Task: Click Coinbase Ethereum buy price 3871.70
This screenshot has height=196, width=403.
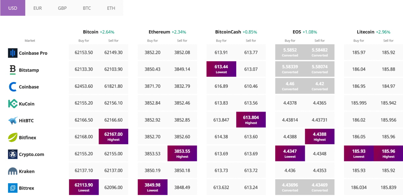Action: click(x=153, y=86)
